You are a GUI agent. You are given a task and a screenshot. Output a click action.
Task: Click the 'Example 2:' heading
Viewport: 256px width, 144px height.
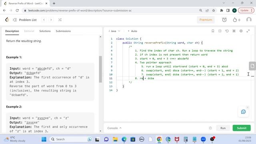pos(14,107)
